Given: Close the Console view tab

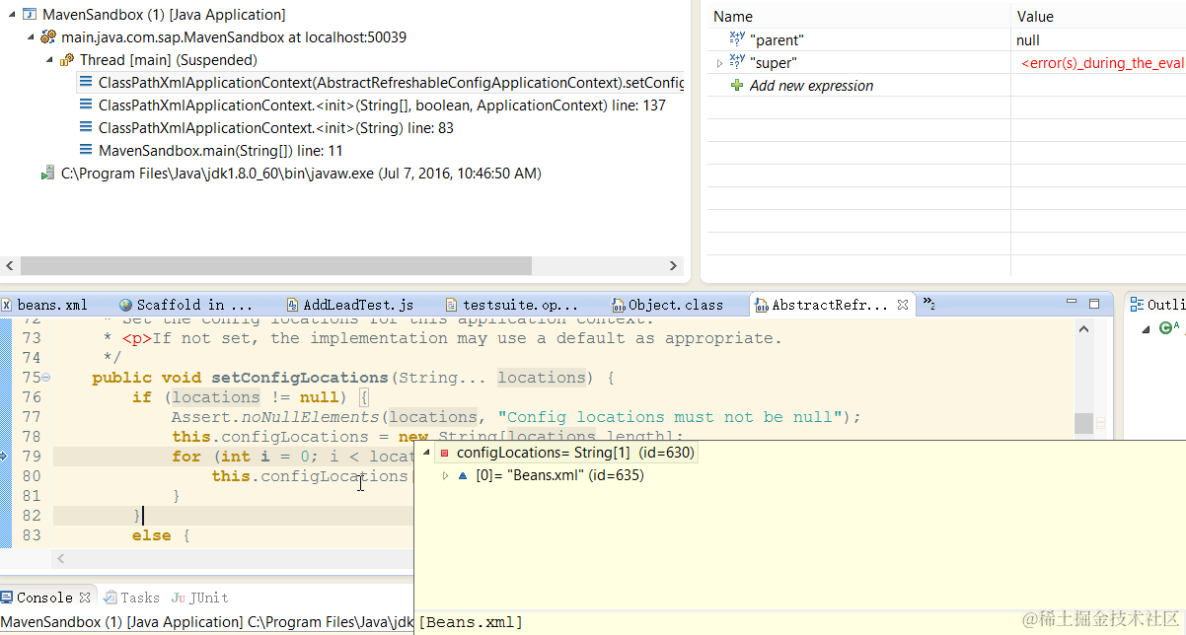Looking at the screenshot, I should (85, 598).
